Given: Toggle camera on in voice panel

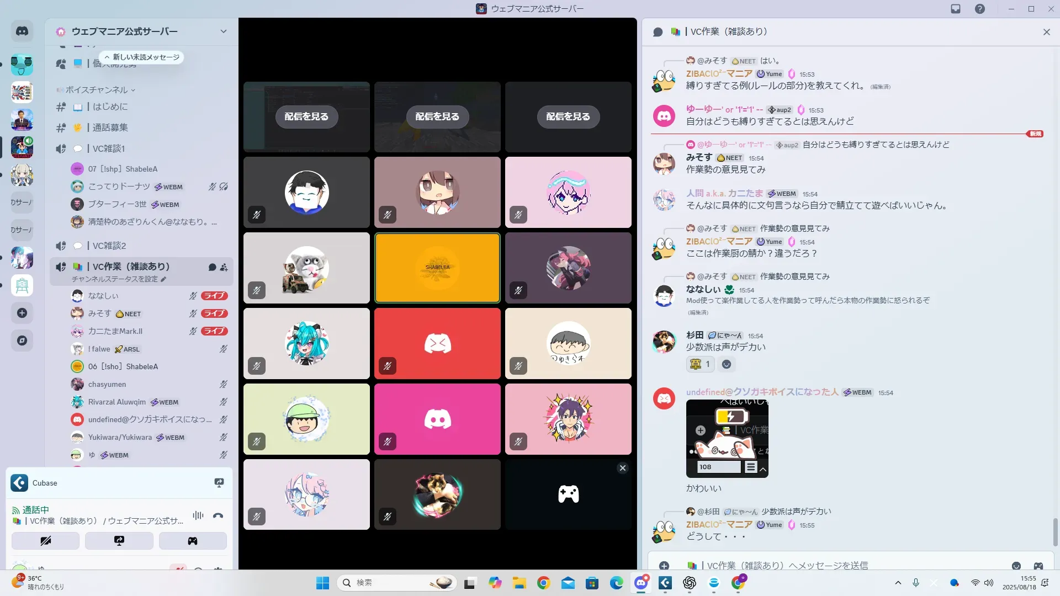Looking at the screenshot, I should coord(46,541).
